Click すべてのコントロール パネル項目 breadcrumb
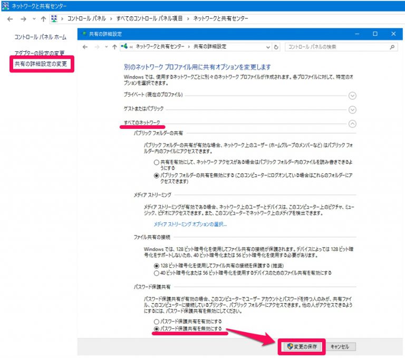 (x=149, y=18)
